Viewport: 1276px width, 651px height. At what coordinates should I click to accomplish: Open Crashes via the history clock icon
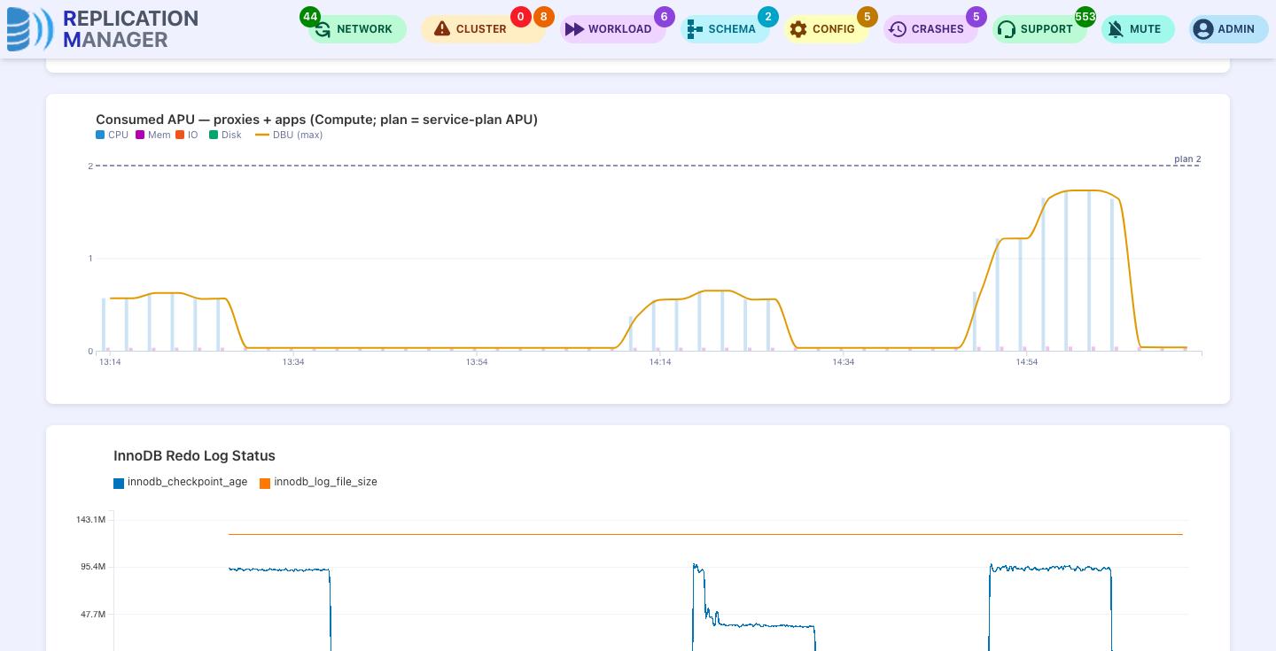click(x=898, y=29)
